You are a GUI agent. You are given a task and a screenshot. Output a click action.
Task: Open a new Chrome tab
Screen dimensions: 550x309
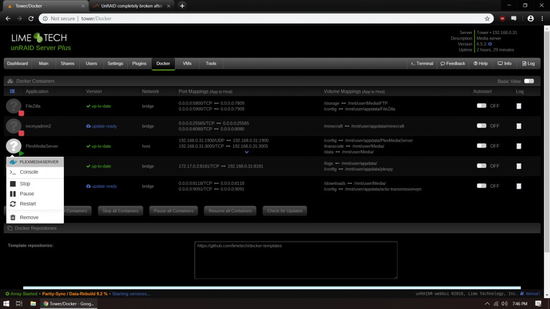pyautogui.click(x=182, y=6)
